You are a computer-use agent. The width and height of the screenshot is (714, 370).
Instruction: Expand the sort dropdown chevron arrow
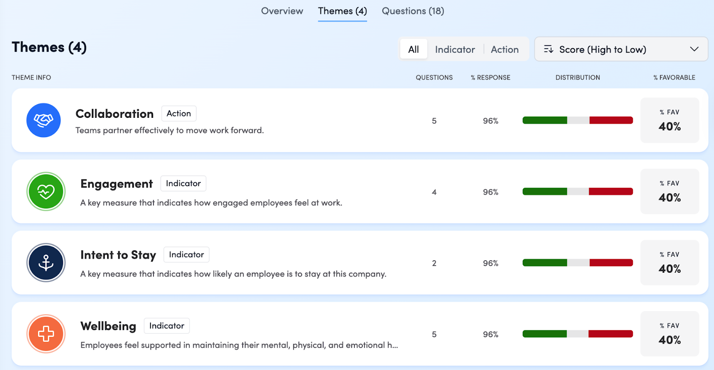pyautogui.click(x=694, y=49)
